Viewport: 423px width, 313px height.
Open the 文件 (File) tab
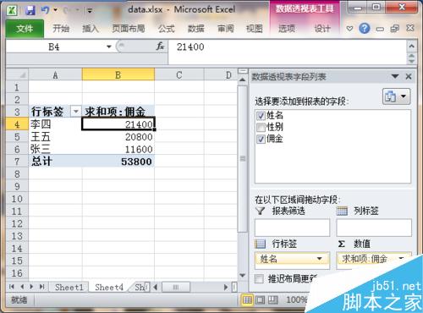25,29
